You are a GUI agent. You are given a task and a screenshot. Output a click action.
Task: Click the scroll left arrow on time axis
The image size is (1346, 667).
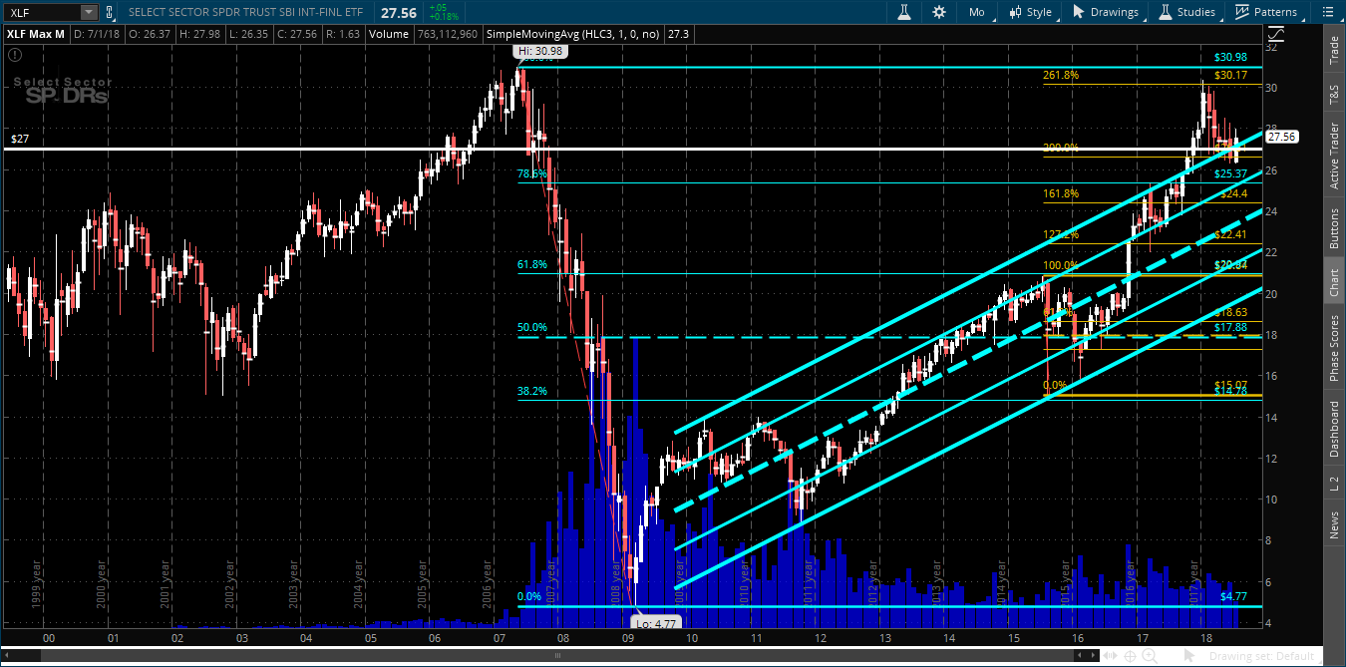[x=1078, y=655]
